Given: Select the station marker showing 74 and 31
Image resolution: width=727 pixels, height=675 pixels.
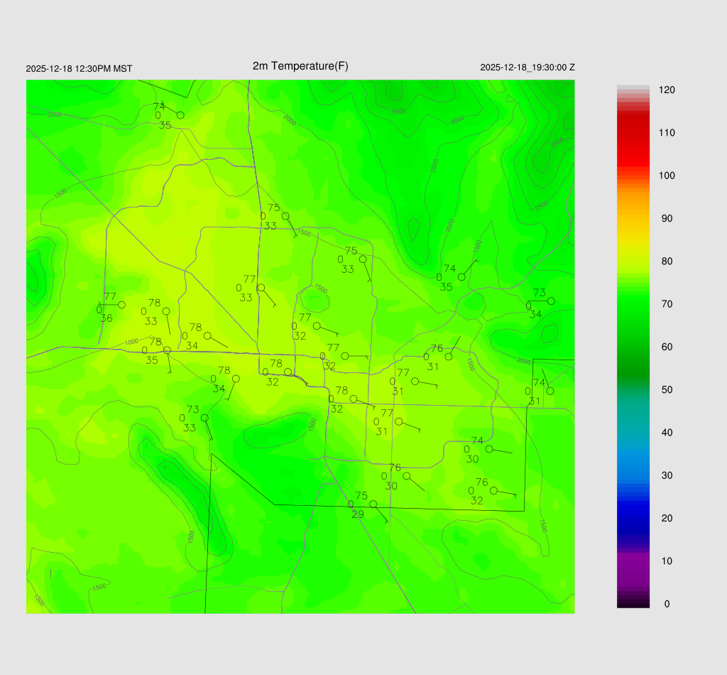Looking at the screenshot, I should [550, 391].
